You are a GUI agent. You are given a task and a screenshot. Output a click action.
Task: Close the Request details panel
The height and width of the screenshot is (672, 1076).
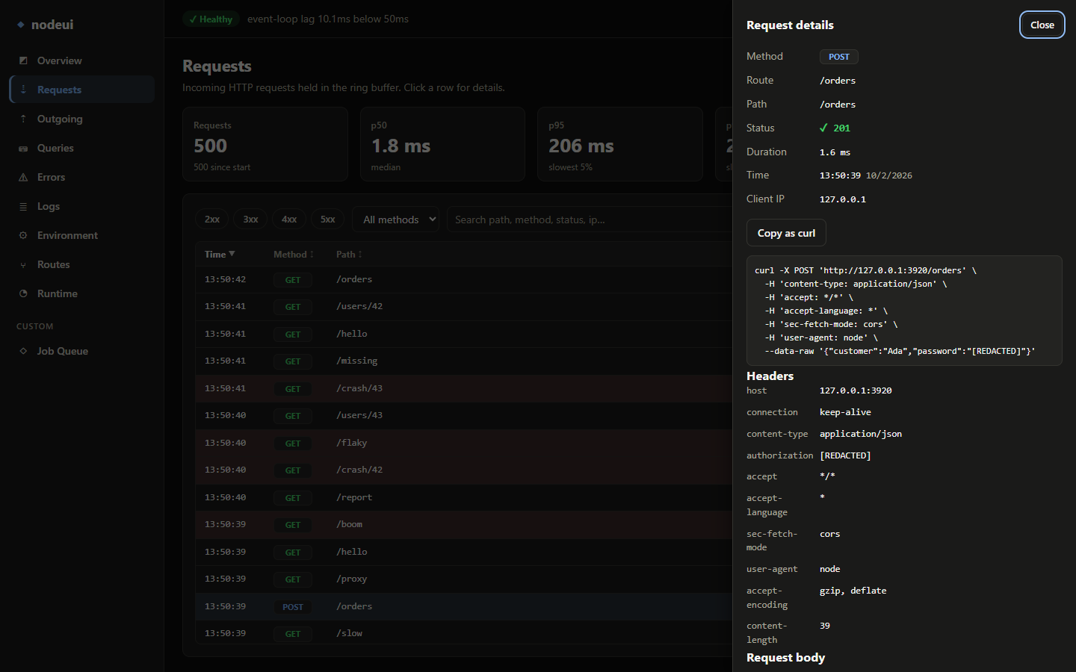click(x=1042, y=25)
